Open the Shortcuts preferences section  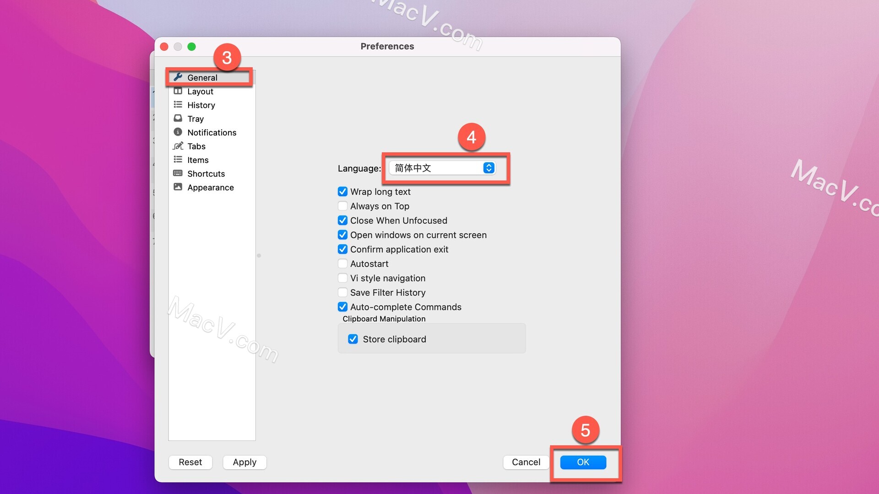[x=206, y=173]
